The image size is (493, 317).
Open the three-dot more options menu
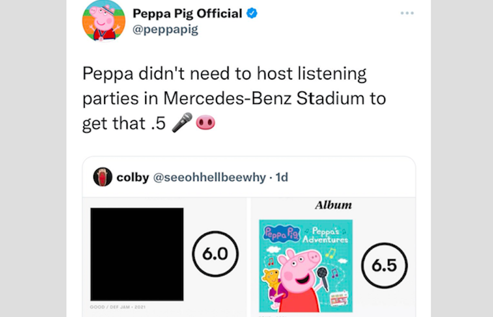(x=407, y=13)
